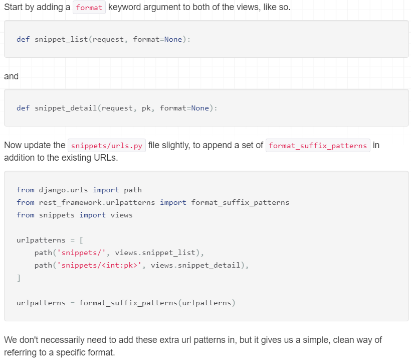Image resolution: width=411 pixels, height=363 pixels.
Task: Click the opening bracket of urlpatterns list
Action: (x=82, y=240)
